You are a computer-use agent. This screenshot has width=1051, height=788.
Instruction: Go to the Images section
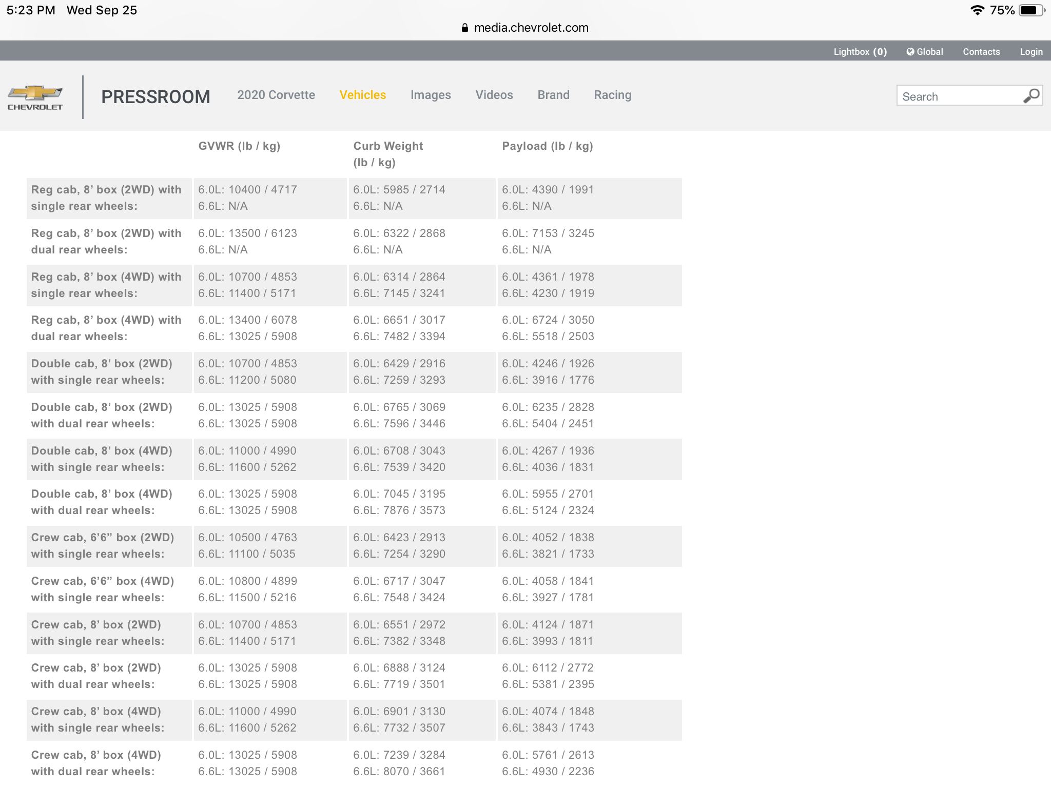pos(431,95)
